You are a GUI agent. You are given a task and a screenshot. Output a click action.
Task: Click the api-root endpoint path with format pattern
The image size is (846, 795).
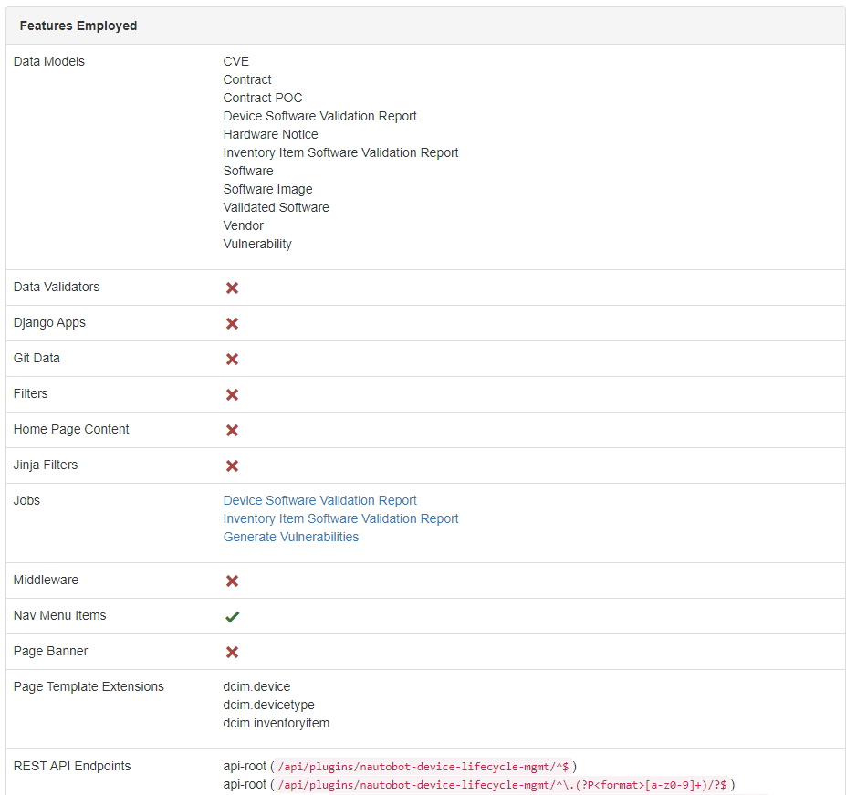(x=502, y=785)
